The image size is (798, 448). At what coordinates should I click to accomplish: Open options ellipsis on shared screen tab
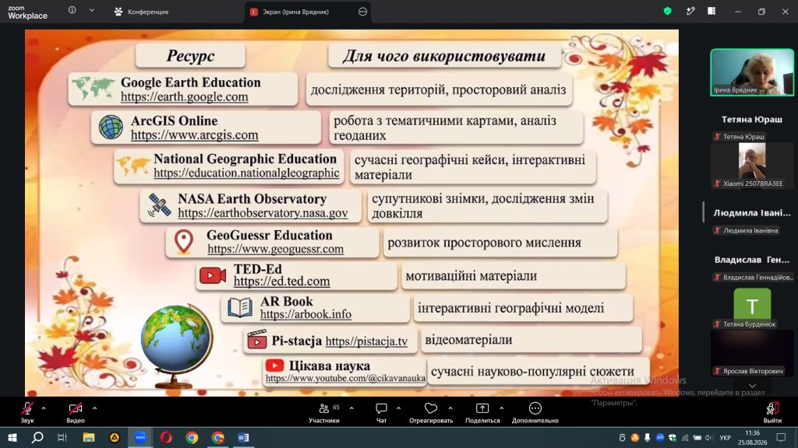point(362,12)
